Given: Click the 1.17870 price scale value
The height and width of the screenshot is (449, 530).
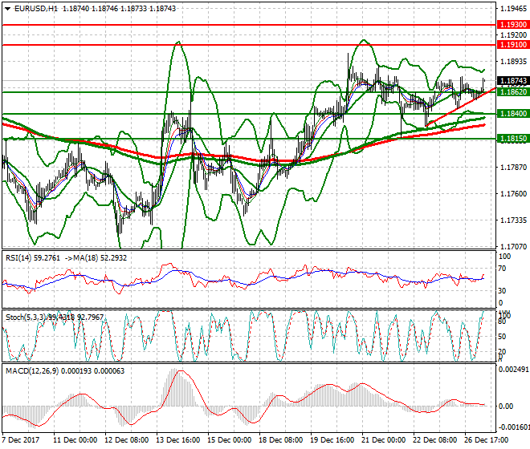Looking at the screenshot, I should tap(513, 167).
